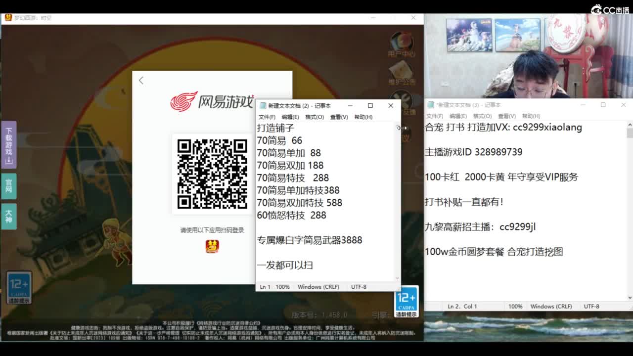This screenshot has width=633, height=356.
Task: Click the line '100卡红 2000卡黄 年守享受VIP服务'
Action: 501,177
